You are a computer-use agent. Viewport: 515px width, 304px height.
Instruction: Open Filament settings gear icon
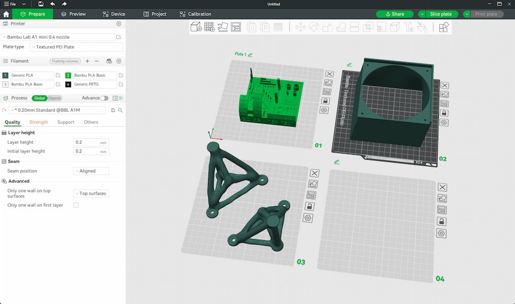point(119,61)
